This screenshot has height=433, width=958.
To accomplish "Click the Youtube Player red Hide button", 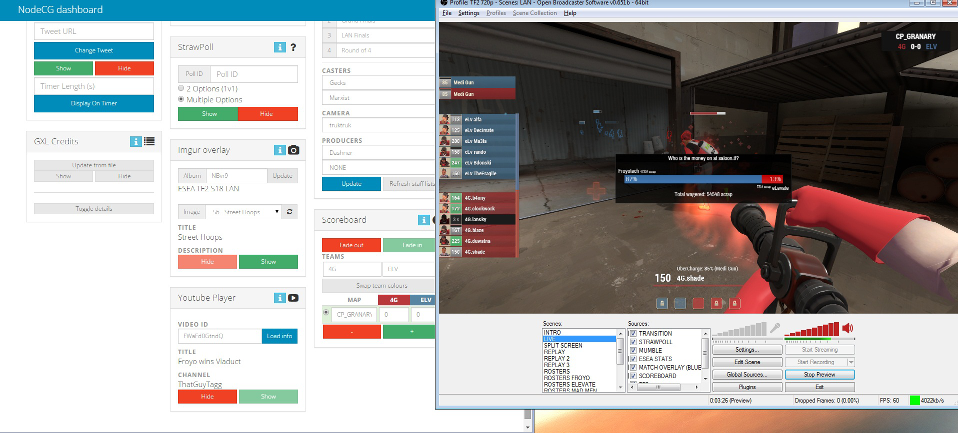I will [x=207, y=397].
